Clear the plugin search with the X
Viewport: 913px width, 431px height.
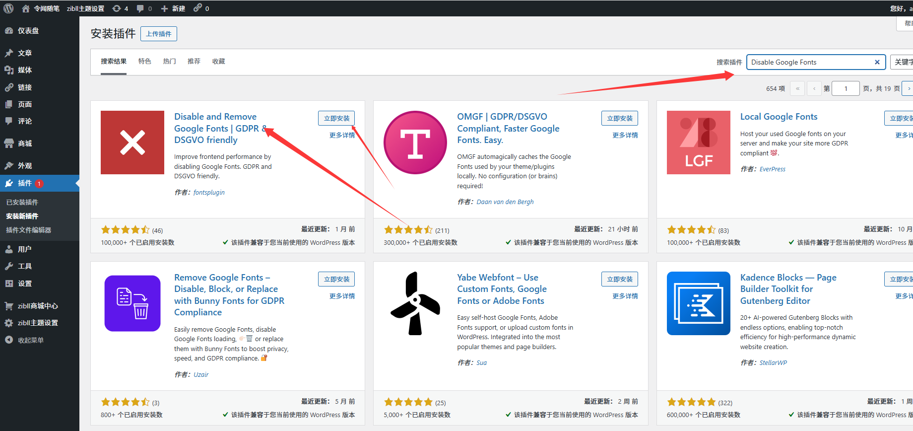point(877,62)
